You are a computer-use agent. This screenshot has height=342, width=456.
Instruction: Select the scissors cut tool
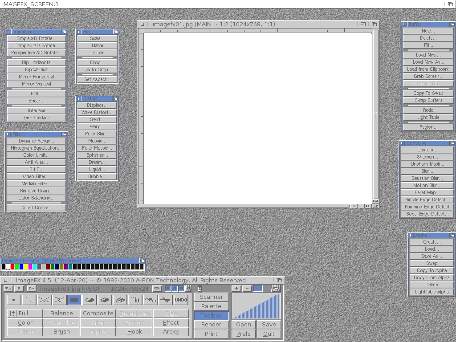coord(166,300)
